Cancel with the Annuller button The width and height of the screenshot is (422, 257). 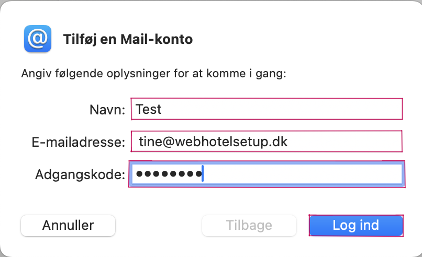tap(68, 226)
